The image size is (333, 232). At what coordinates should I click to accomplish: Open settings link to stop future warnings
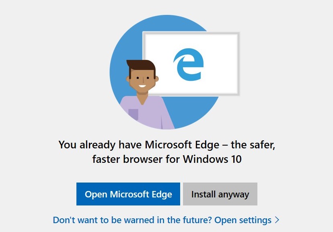(166, 220)
